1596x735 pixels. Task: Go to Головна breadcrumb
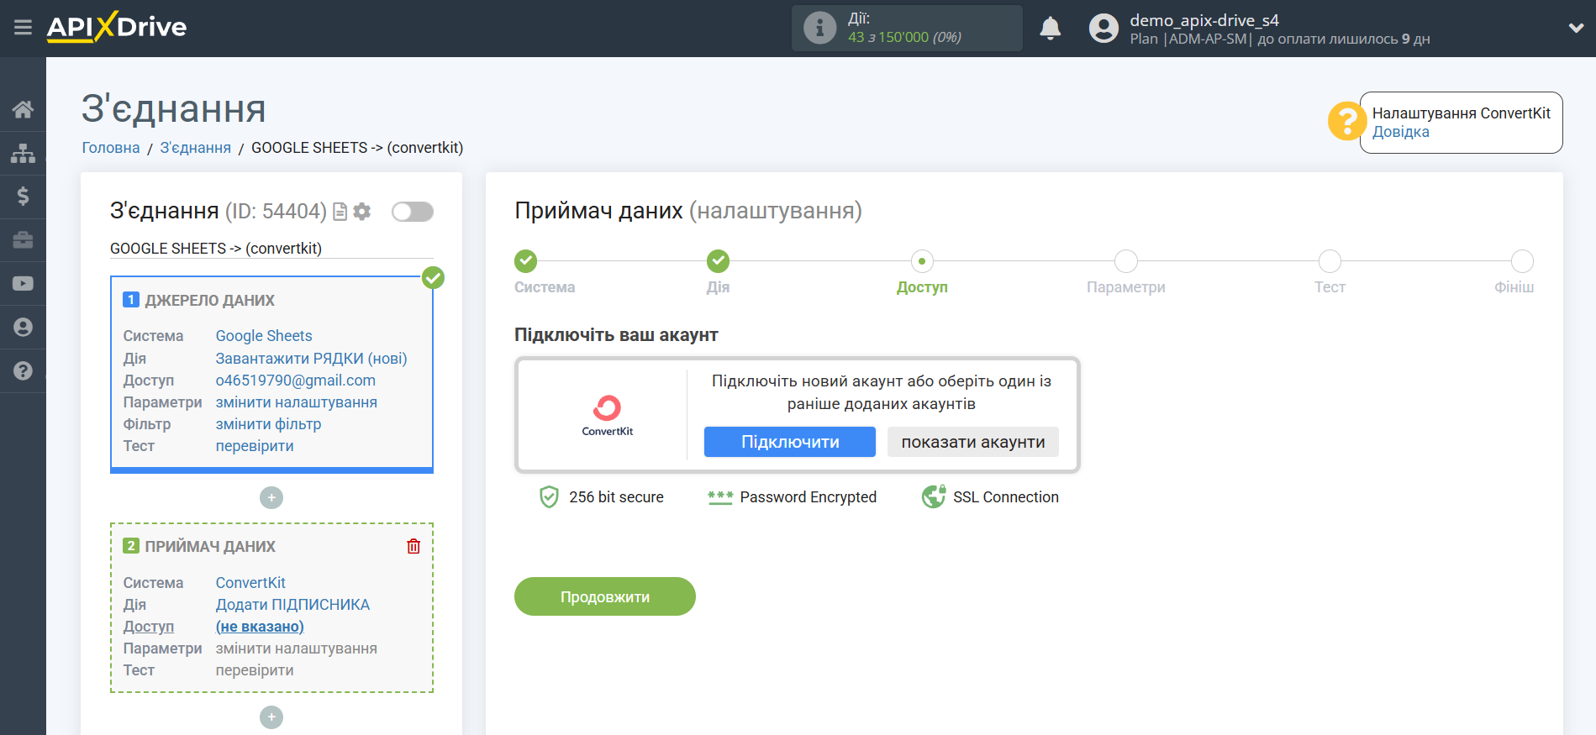[x=110, y=148]
